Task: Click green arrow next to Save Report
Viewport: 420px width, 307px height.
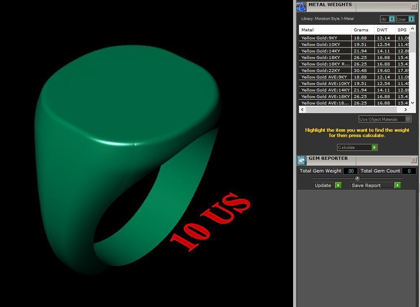Action: 398,185
